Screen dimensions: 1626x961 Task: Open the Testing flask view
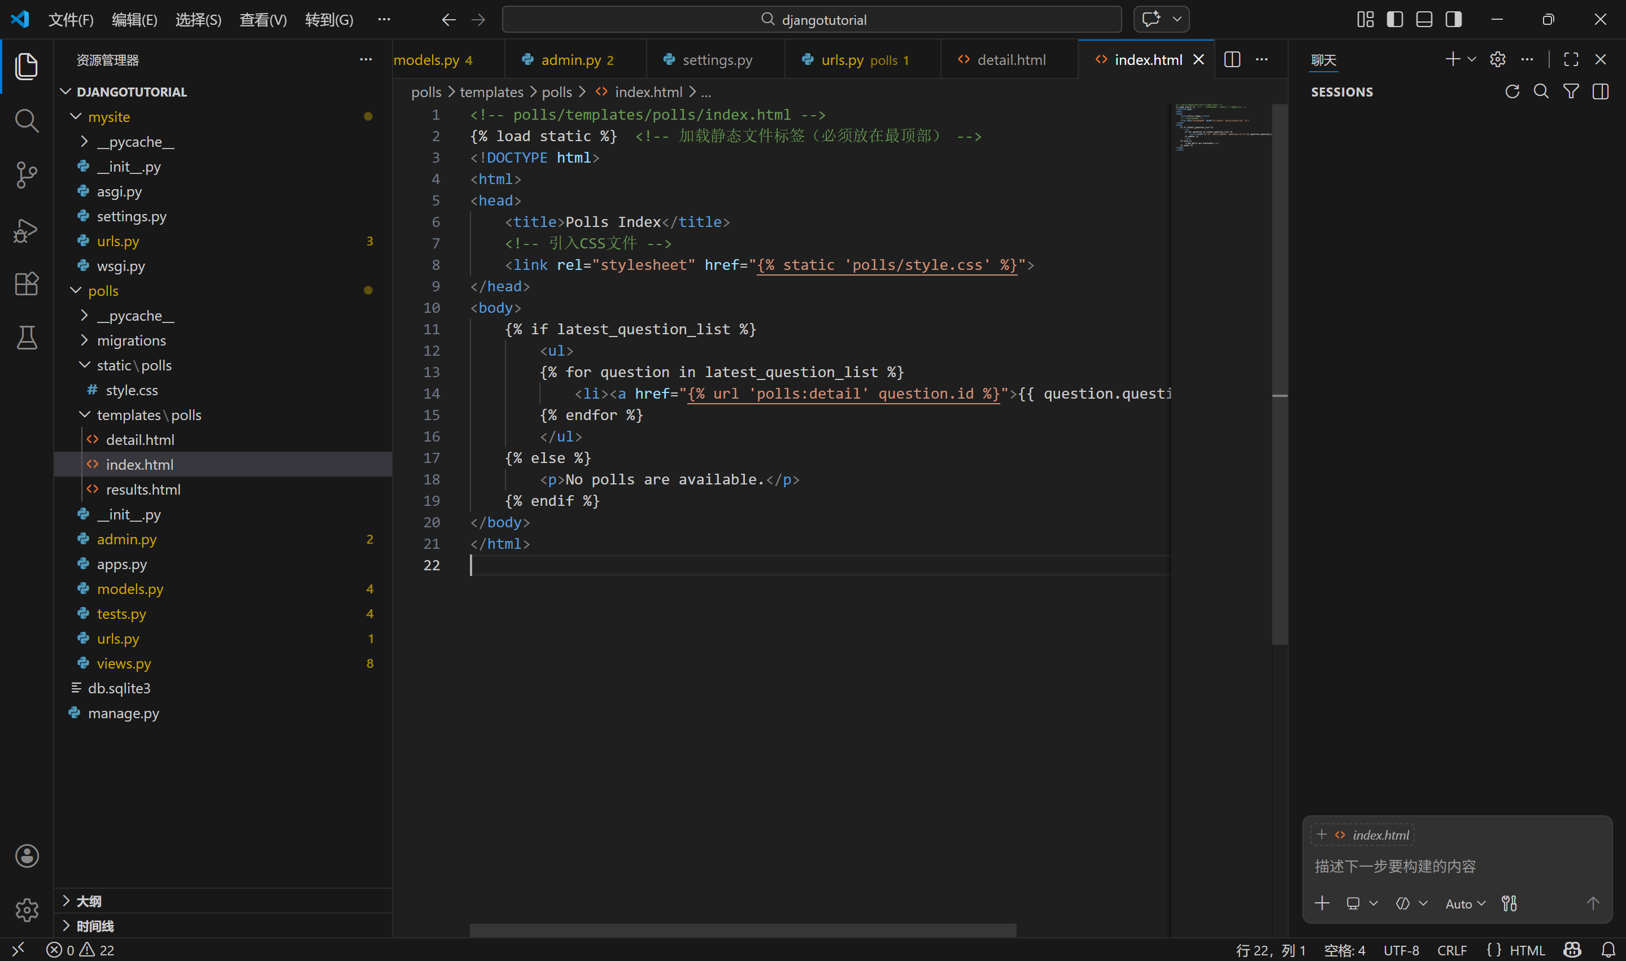tap(26, 338)
